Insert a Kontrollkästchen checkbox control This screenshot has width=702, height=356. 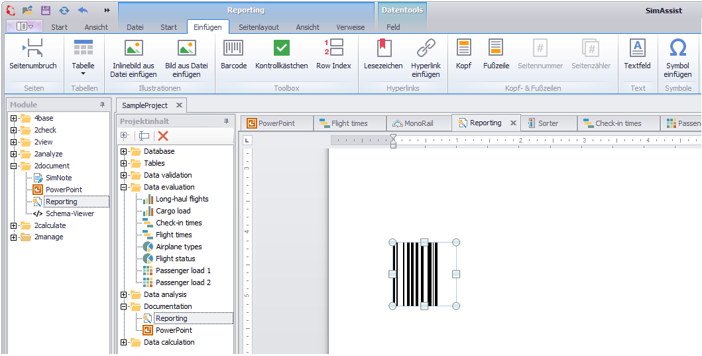[282, 54]
